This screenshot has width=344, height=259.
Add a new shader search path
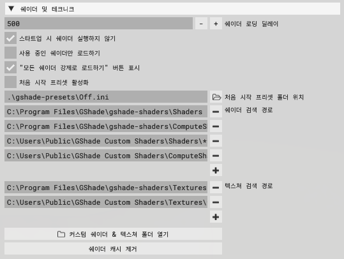point(216,170)
